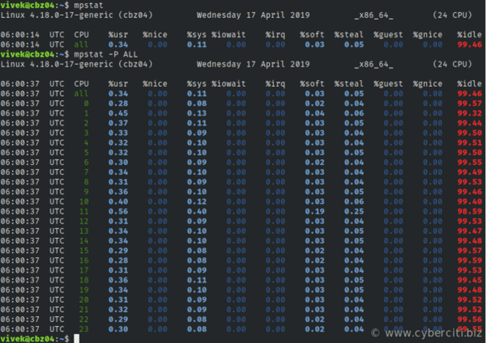Click the green CPU number 9

[86, 192]
